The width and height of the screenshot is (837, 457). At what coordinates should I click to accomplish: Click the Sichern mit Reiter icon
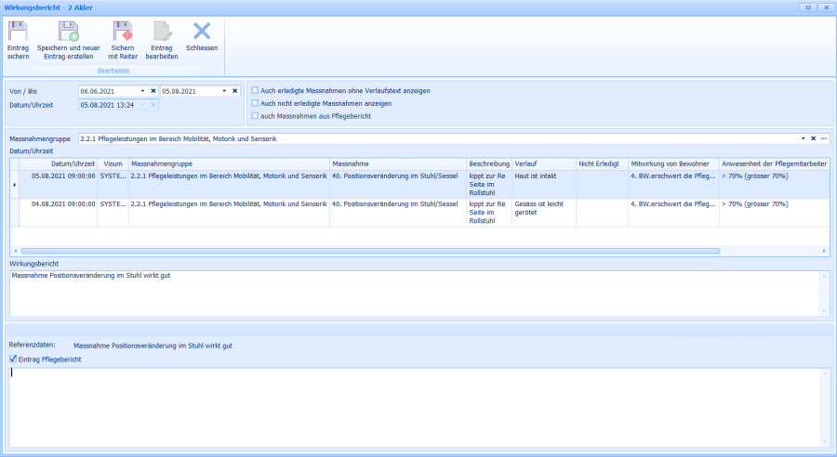(x=122, y=33)
